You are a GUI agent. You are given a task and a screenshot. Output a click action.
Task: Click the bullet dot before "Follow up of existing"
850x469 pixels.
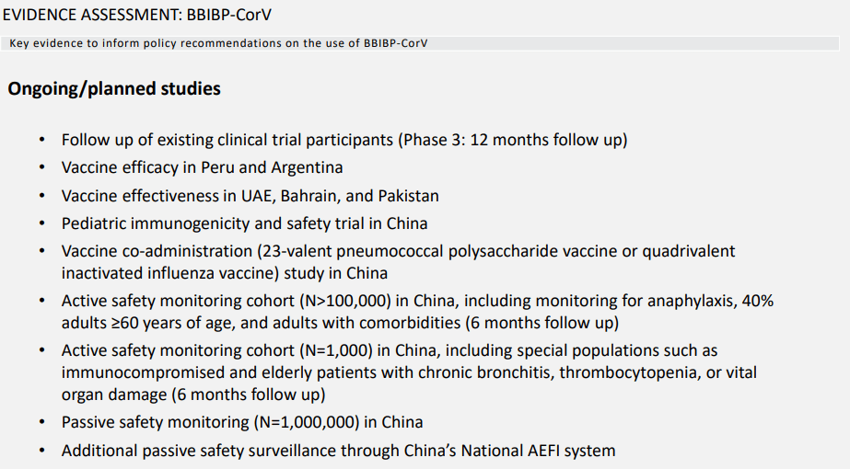[x=42, y=142]
